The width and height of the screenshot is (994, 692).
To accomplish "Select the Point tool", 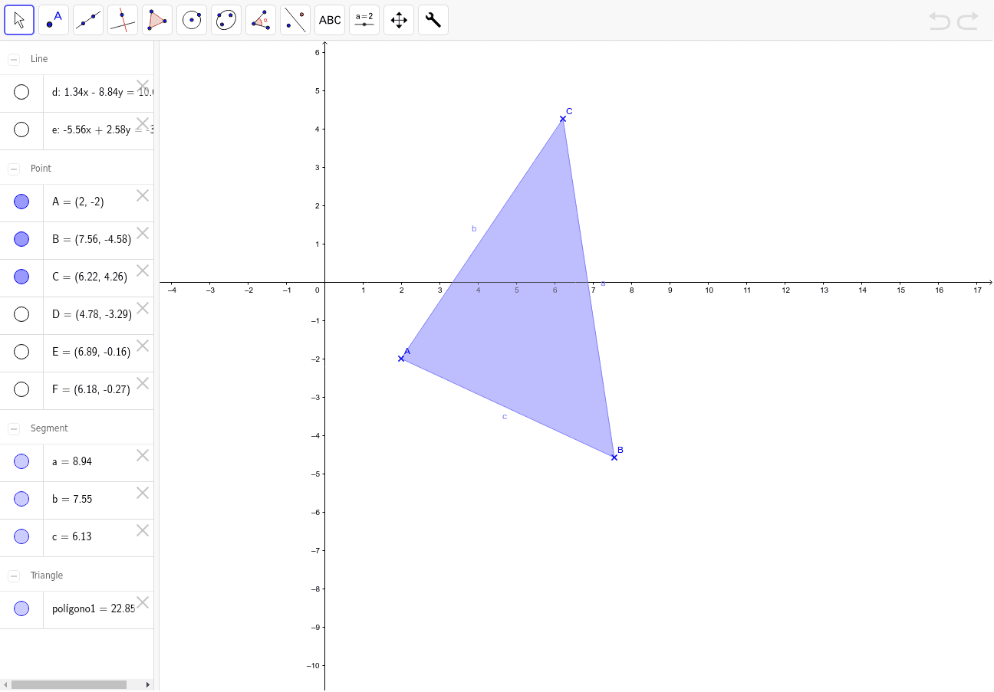I will click(x=54, y=20).
